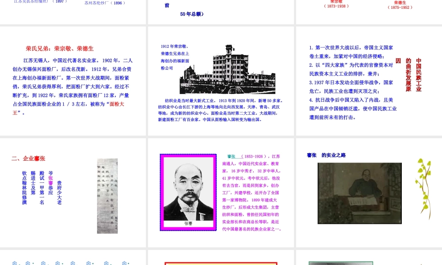
Task: Click the green vine decoration image
Action: point(423,188)
